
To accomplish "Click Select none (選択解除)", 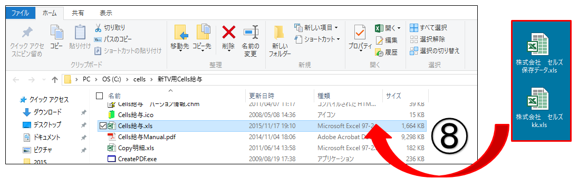I will coord(428,39).
